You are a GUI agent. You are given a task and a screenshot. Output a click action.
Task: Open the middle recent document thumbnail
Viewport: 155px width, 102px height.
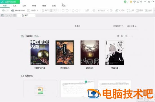[x=77, y=89]
